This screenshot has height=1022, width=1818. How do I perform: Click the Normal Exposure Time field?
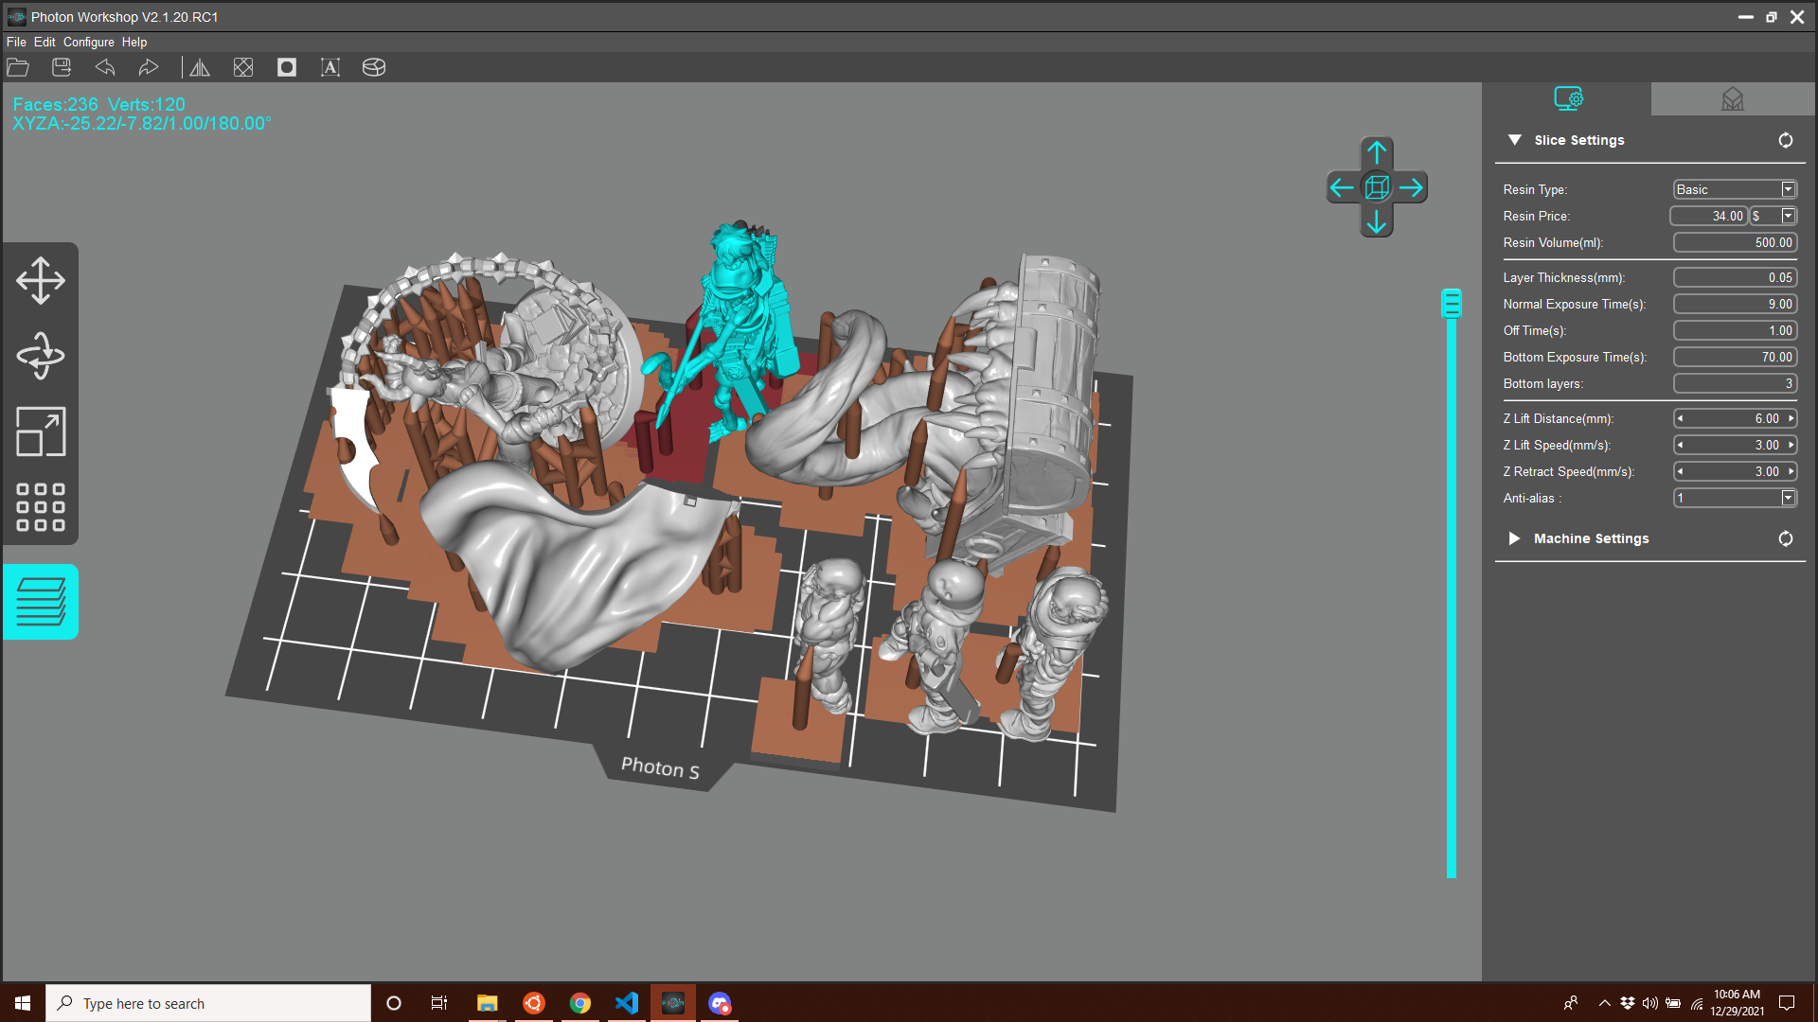click(1735, 304)
